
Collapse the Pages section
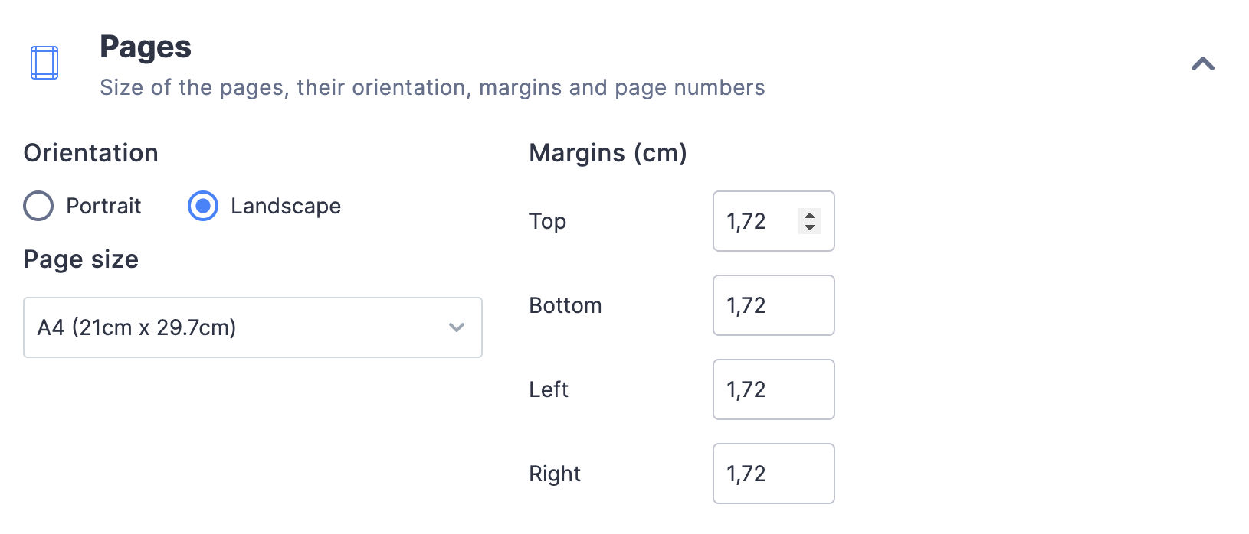pyautogui.click(x=1201, y=64)
